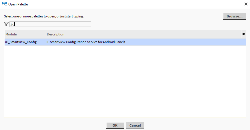This screenshot has height=130, width=250.
Task: Click the iC SmartView Configuration Service description cell
Action: click(86, 42)
